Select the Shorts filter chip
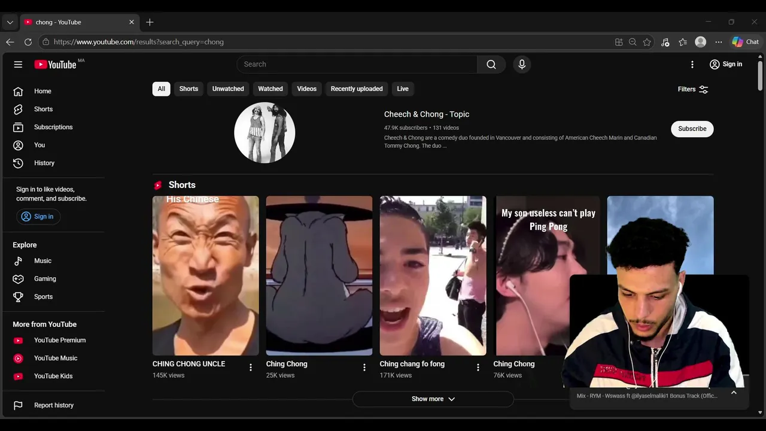This screenshot has height=431, width=766. [x=189, y=89]
